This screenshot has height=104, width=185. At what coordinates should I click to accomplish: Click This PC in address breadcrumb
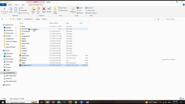tap(19, 19)
